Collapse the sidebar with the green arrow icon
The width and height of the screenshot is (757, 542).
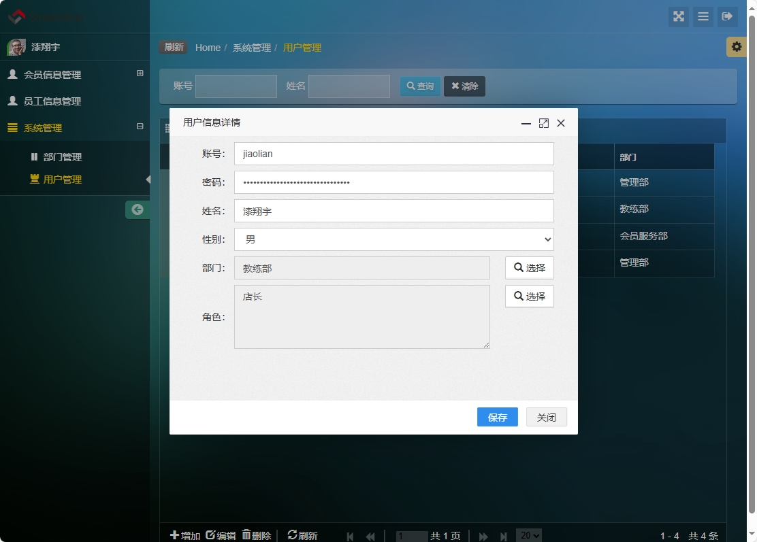coord(138,209)
